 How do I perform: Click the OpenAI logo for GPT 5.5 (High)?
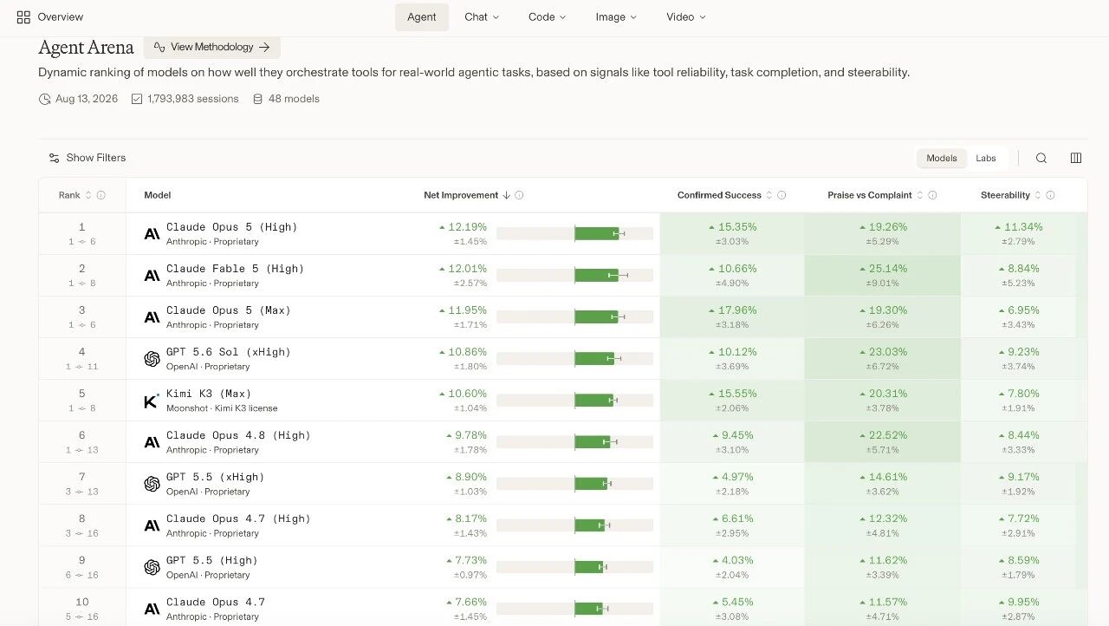(x=152, y=567)
